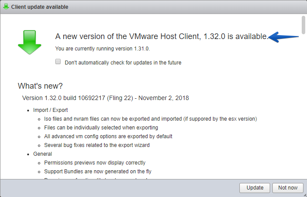Image resolution: width=307 pixels, height=197 pixels.
Task: Click "Files can be individually selected" entry
Action: [101, 128]
